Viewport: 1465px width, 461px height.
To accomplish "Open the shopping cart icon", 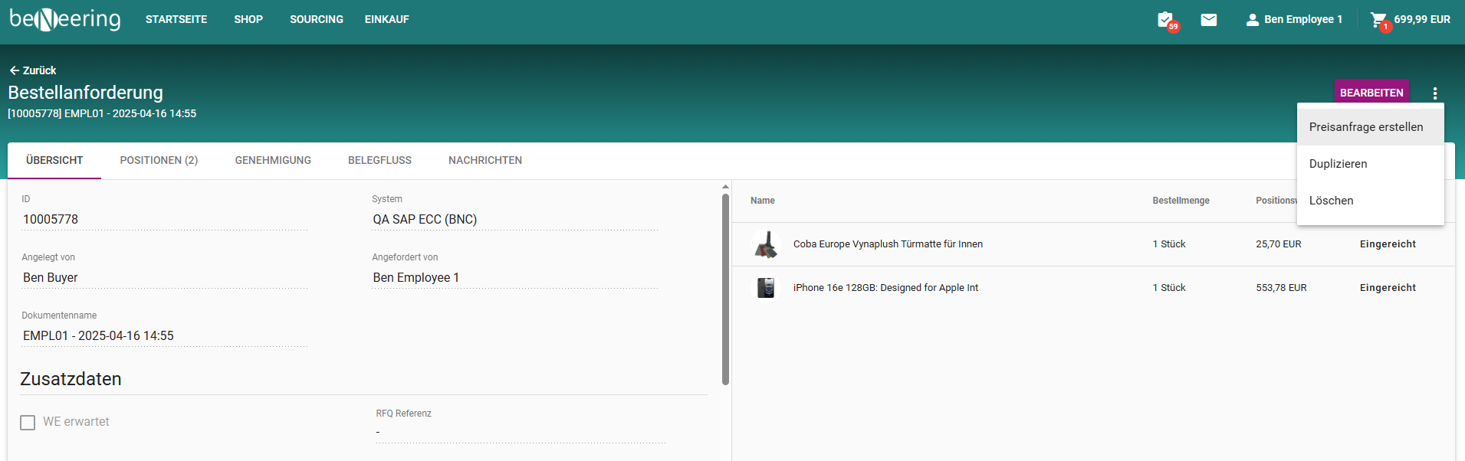I will tap(1378, 19).
